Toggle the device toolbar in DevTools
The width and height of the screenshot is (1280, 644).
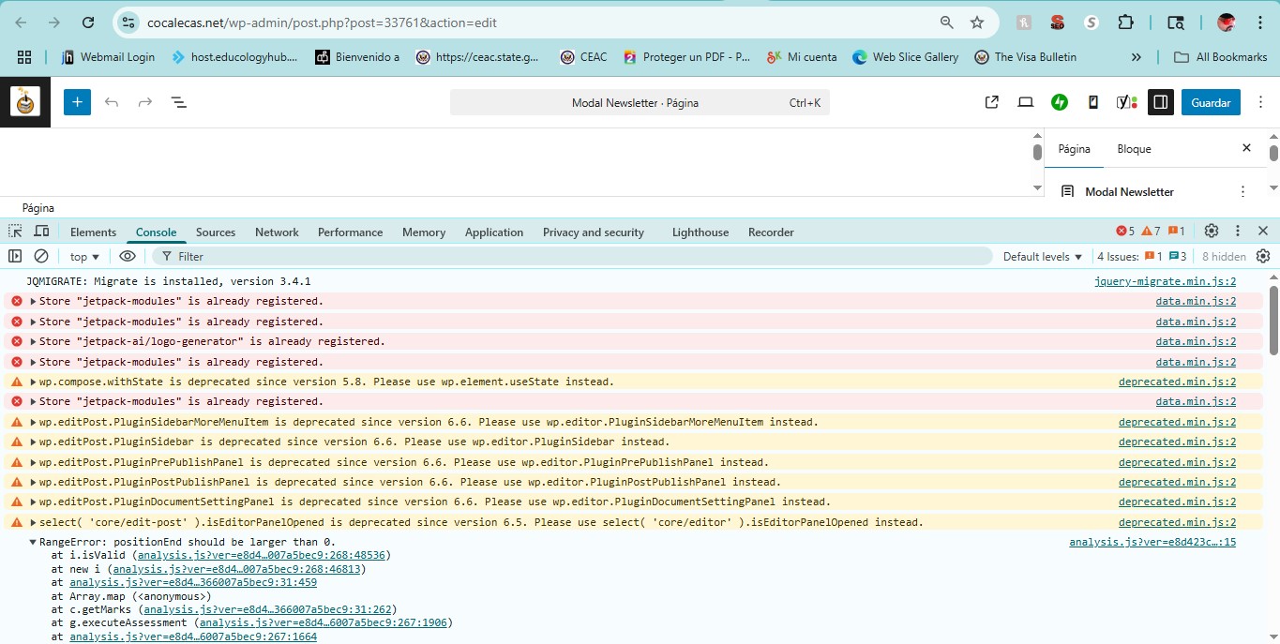point(41,232)
